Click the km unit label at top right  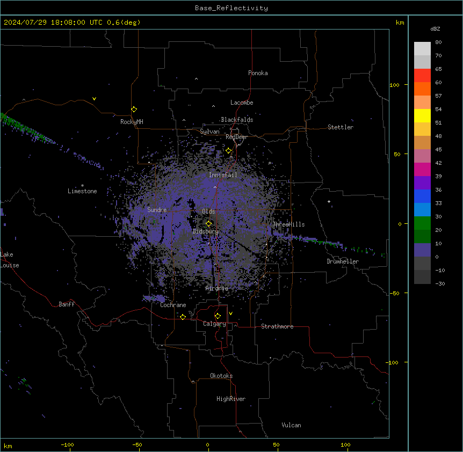pyautogui.click(x=400, y=23)
